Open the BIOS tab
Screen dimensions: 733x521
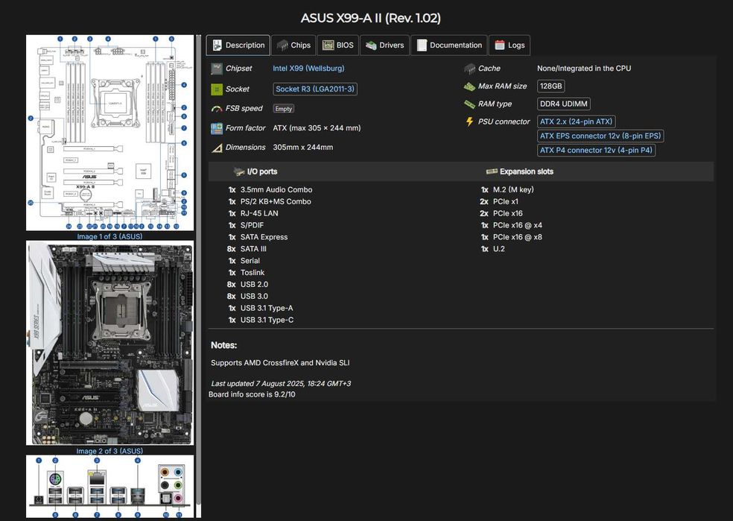[338, 45]
